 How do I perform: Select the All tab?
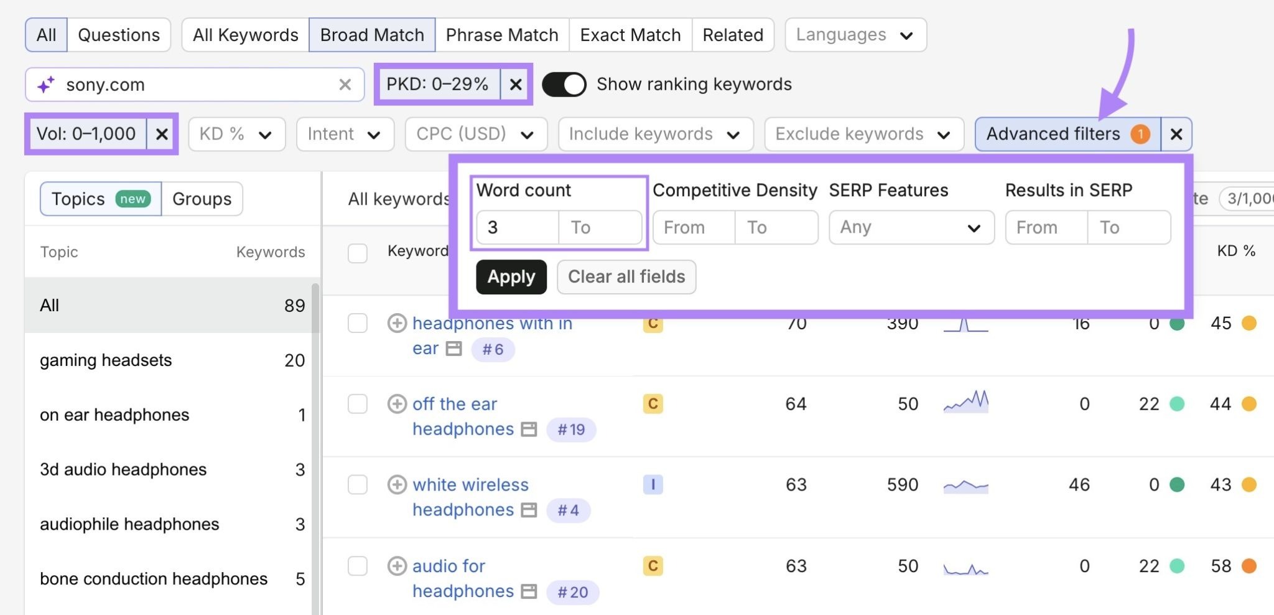46,35
